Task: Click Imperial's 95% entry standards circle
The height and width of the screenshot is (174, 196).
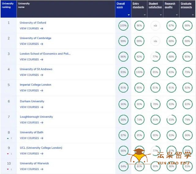Action: click(139, 88)
